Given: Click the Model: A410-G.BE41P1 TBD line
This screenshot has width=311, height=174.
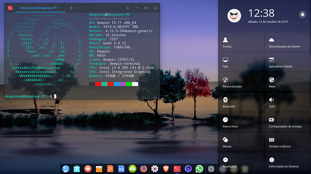Looking at the screenshot, I should point(114,27).
